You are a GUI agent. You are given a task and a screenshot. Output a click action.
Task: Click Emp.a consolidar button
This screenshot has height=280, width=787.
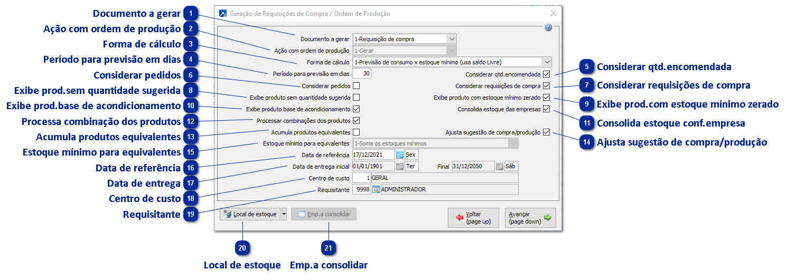point(324,215)
